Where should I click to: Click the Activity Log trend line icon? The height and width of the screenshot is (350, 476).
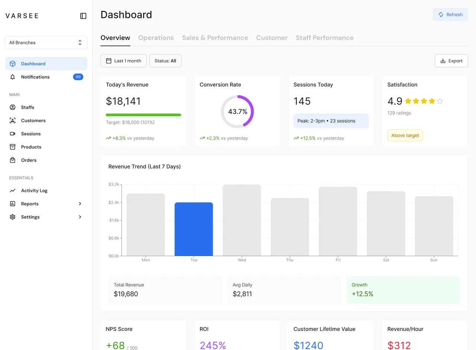click(x=13, y=191)
